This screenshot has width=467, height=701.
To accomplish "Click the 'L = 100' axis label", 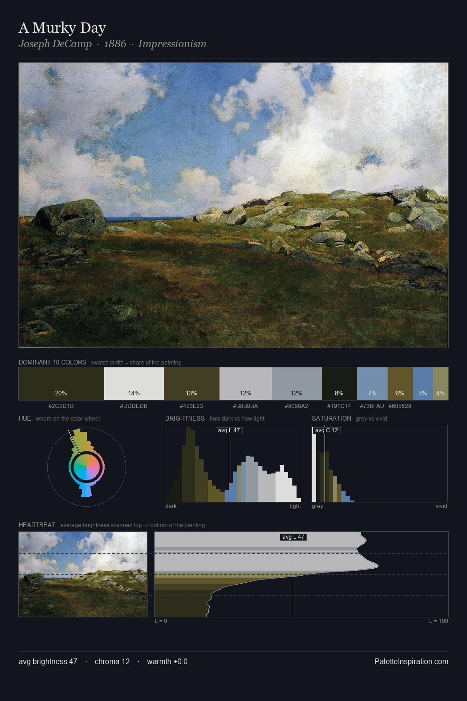I will point(439,621).
